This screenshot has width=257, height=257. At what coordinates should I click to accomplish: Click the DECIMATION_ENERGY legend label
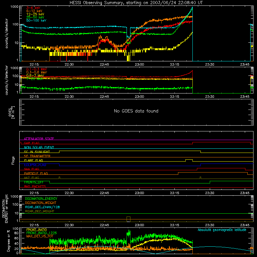(x=41, y=199)
